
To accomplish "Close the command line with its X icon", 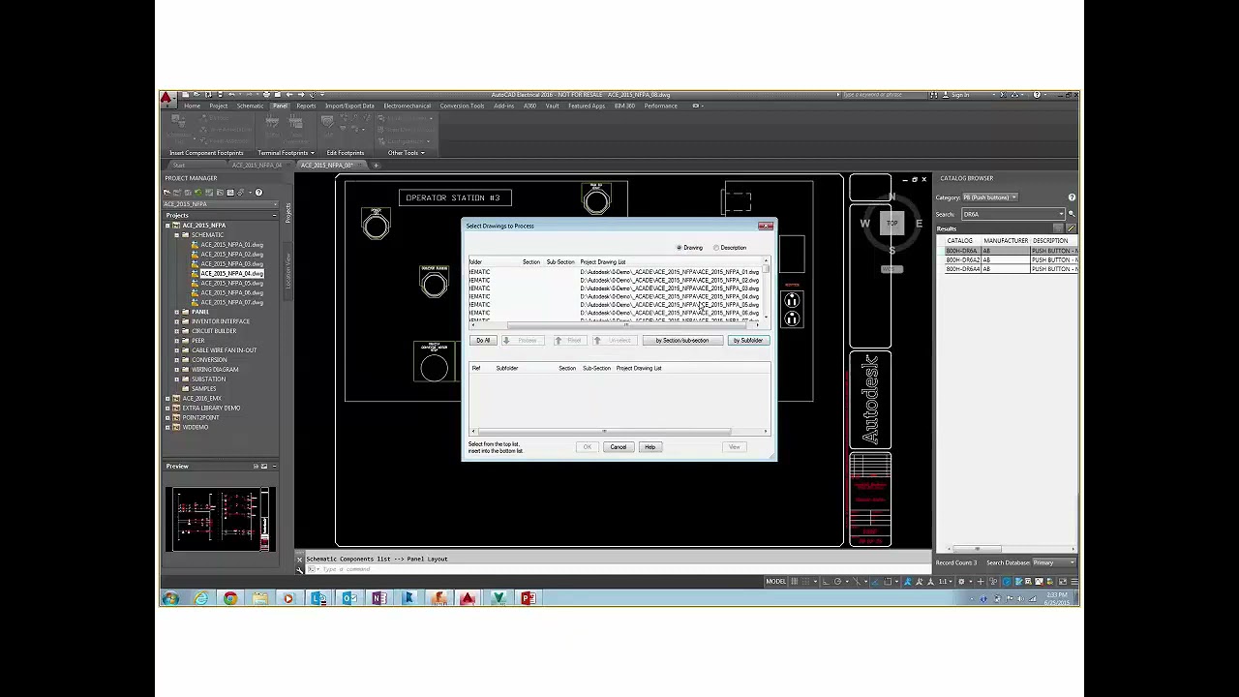I will pos(299,559).
